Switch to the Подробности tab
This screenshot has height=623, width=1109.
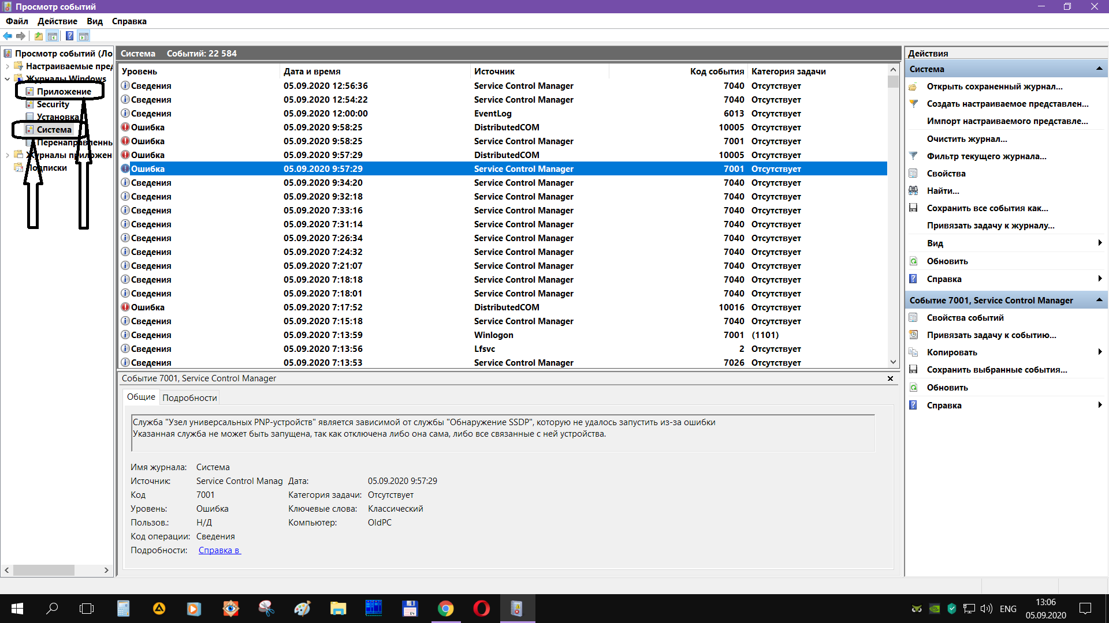click(x=189, y=397)
